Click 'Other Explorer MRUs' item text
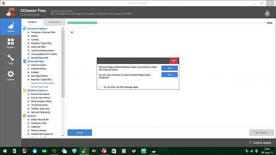Screen dimensions: 276x155 [41, 101]
